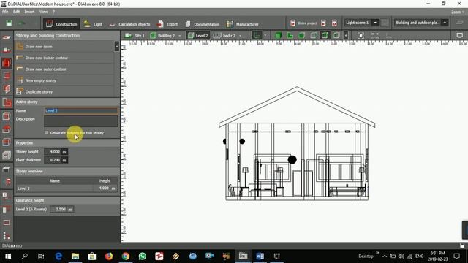Viewport: 468px width, 263px height.
Task: Click the measure distance tool icon
Action: (x=375, y=36)
